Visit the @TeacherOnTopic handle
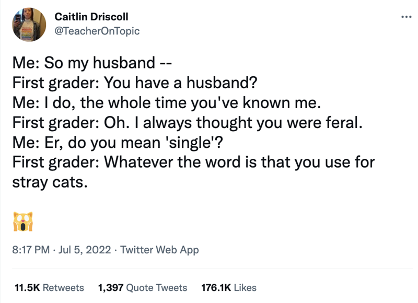The width and height of the screenshot is (418, 303). coord(97,31)
